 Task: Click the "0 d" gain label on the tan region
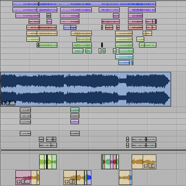click(152, 165)
